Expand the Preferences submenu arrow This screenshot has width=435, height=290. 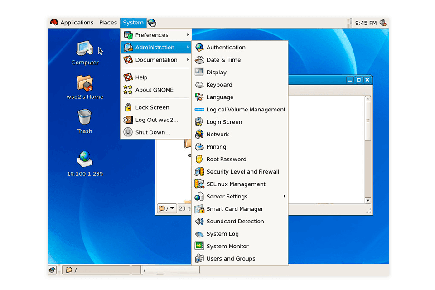(x=188, y=35)
